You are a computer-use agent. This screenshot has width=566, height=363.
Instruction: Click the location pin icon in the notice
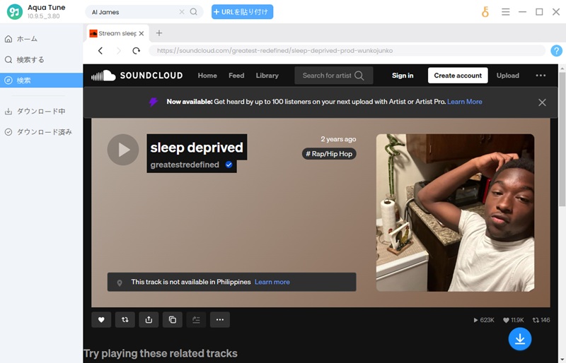point(120,283)
